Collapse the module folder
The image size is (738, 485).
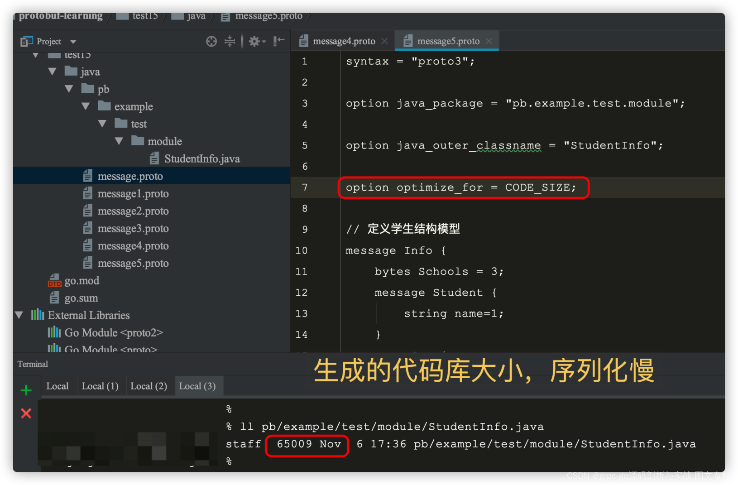(x=120, y=141)
